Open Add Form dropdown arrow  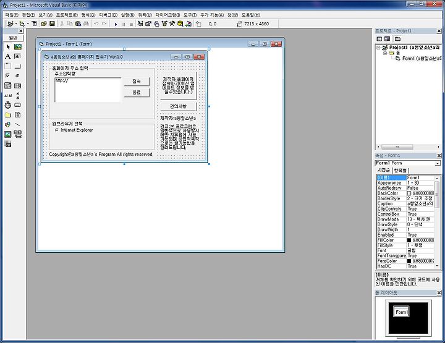pyautogui.click(x=28, y=24)
